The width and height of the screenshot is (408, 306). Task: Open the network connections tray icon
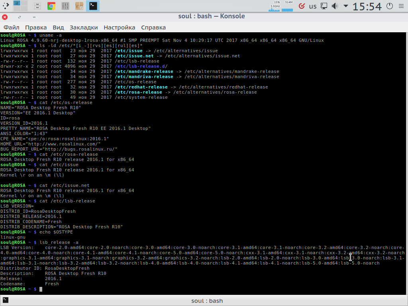324,6
